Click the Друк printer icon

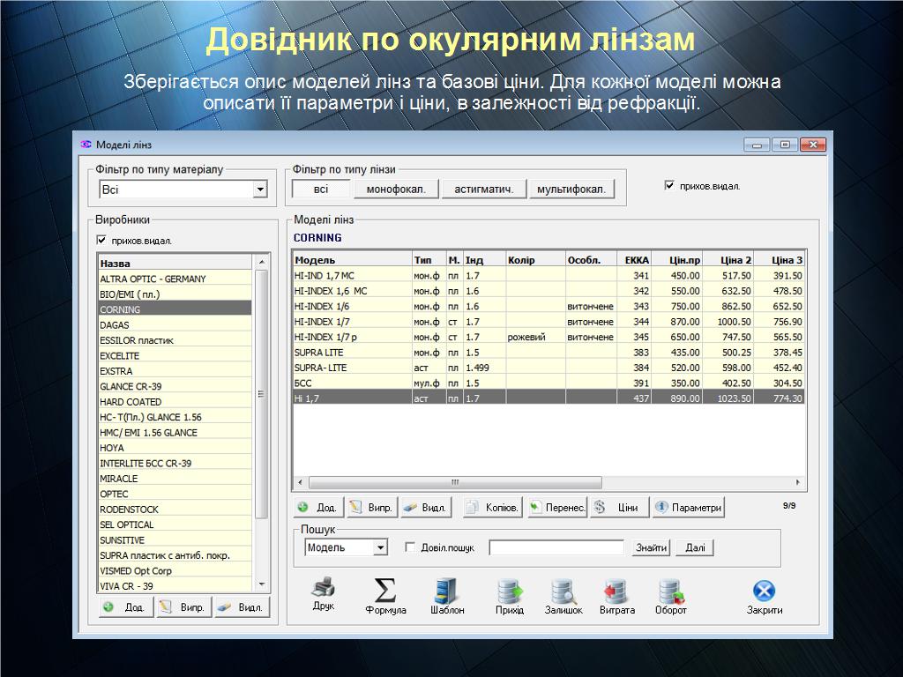(x=324, y=588)
